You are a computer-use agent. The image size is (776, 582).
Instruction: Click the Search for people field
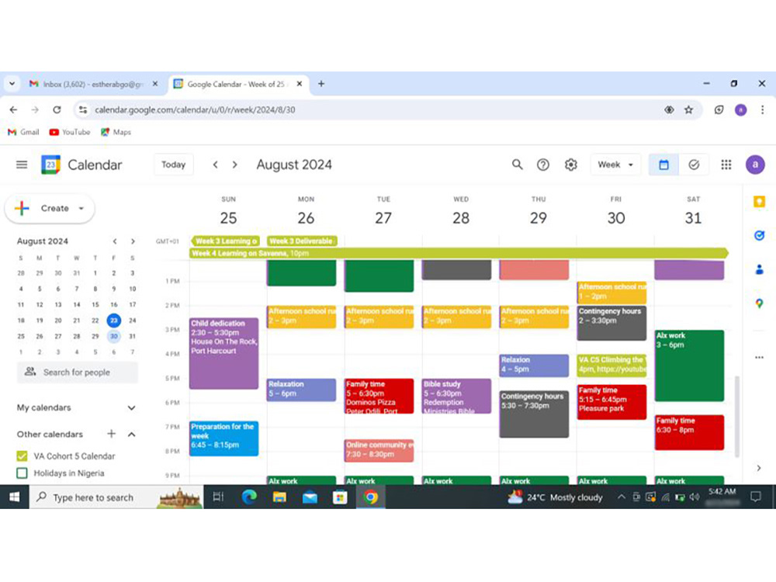tap(78, 372)
